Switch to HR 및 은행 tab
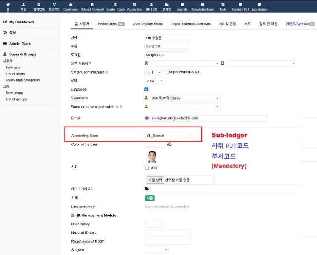Image resolution: width=317 pixels, height=255 pixels. click(228, 24)
